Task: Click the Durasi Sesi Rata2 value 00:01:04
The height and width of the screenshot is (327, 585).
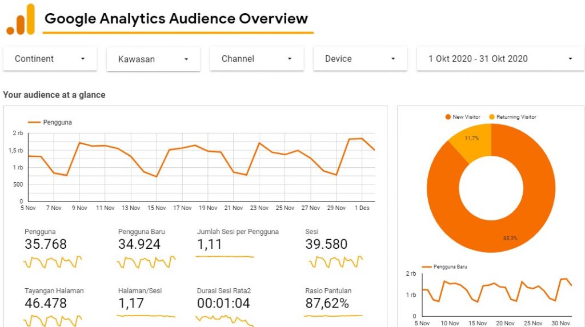Action: [223, 303]
